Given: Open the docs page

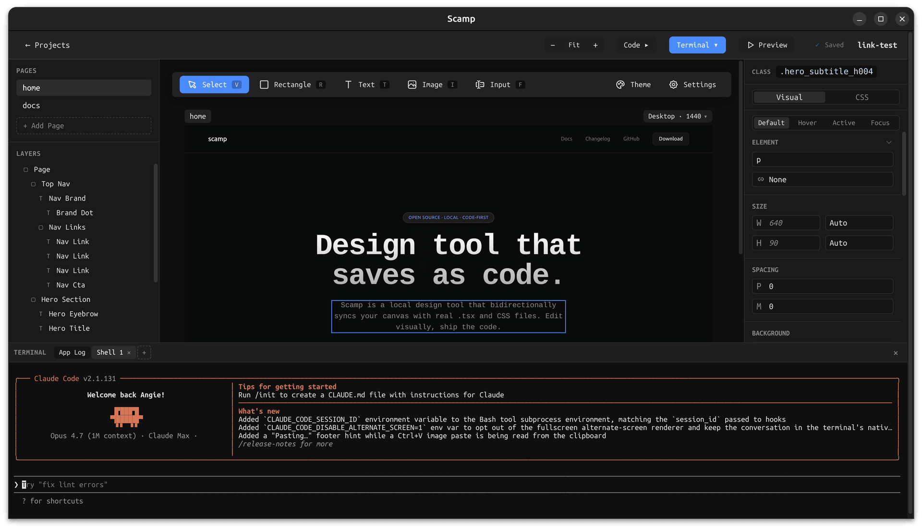Looking at the screenshot, I should [x=84, y=106].
